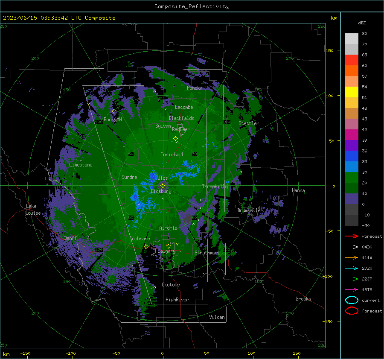
Task: Select the white 04DK arrow legend icon
Action: click(x=352, y=247)
